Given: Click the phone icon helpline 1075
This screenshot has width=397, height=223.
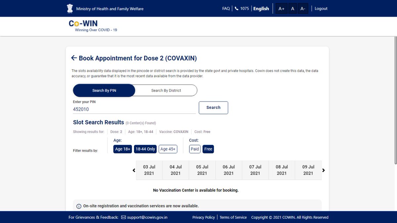Looking at the screenshot, I should pyautogui.click(x=237, y=9).
